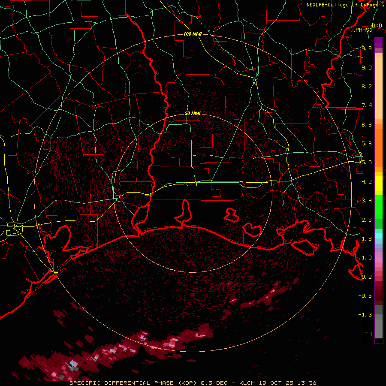This screenshot has height=386, width=386.
Task: Click the 100 NMI range ring label
Action: (x=193, y=34)
